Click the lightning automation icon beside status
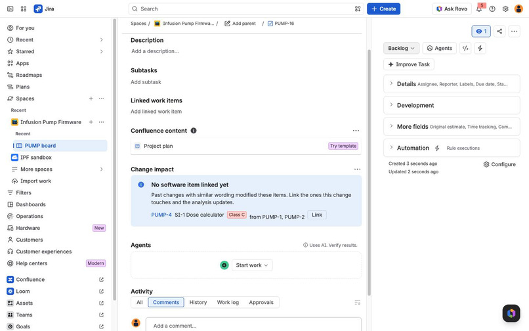Viewport: 529px width, 331px height. click(x=480, y=49)
